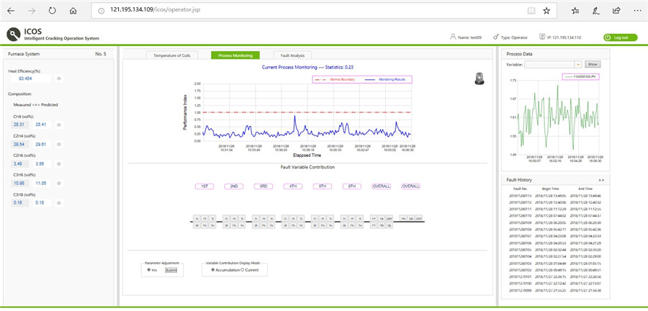Open the Variable dropdown arrow in Process Data
The height and width of the screenshot is (311, 648).
coord(578,64)
